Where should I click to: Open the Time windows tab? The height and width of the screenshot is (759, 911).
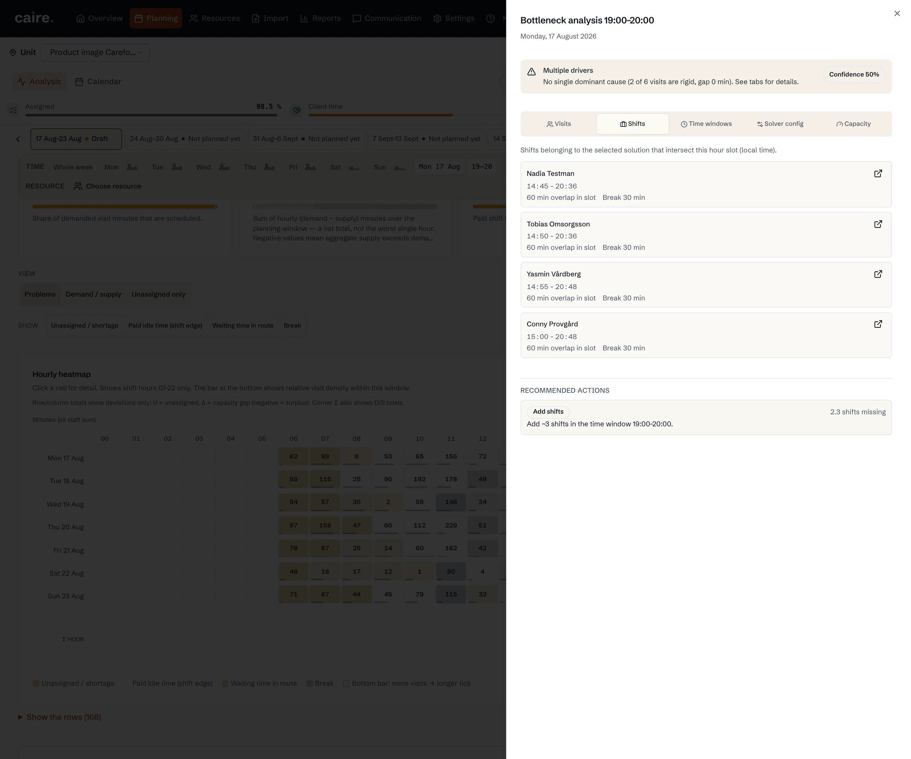click(x=706, y=124)
